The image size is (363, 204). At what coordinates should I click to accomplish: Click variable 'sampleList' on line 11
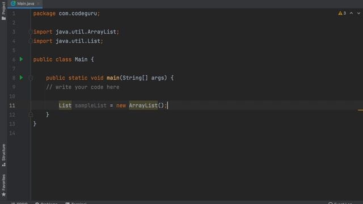[91, 105]
